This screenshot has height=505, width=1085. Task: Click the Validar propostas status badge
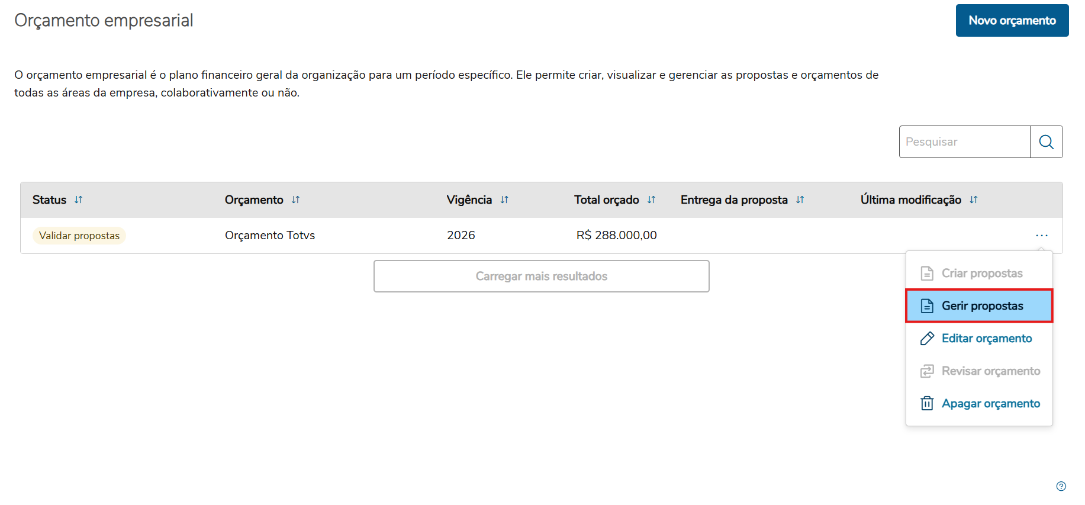click(79, 236)
